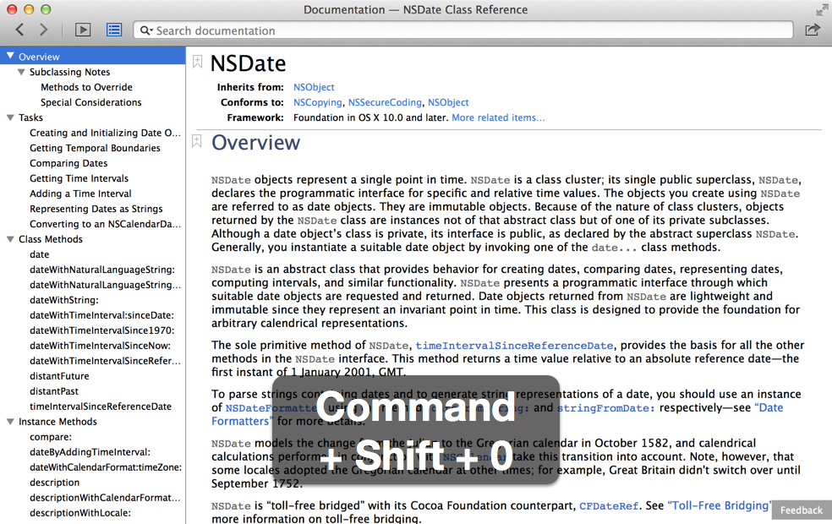Select Instance Methods in sidebar
832x524 pixels.
(x=57, y=422)
